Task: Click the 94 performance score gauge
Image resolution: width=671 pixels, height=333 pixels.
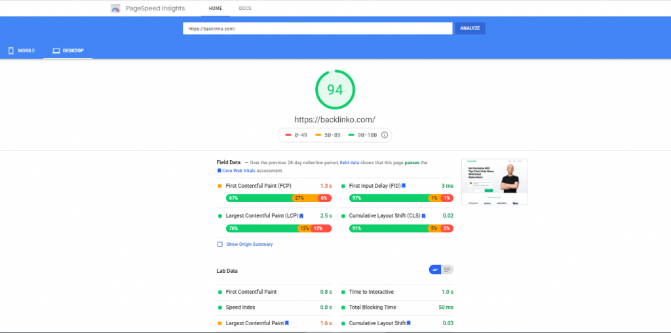Action: pyautogui.click(x=335, y=90)
